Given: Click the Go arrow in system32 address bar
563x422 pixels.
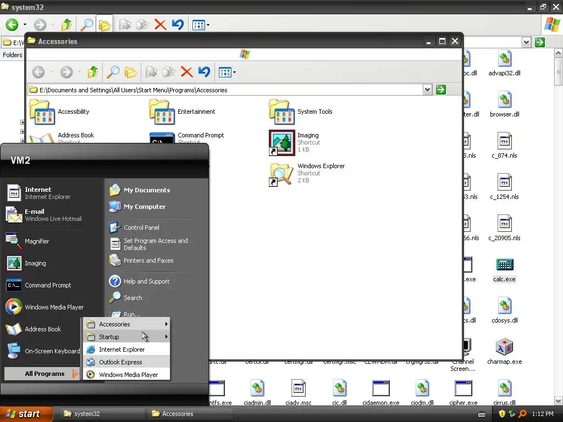Looking at the screenshot, I should tap(540, 42).
